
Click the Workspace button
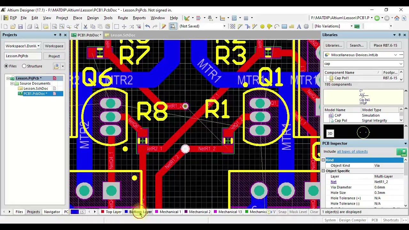[54, 46]
